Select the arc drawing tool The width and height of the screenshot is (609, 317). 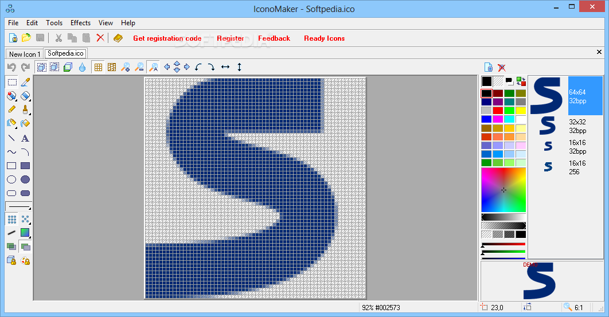click(x=25, y=152)
